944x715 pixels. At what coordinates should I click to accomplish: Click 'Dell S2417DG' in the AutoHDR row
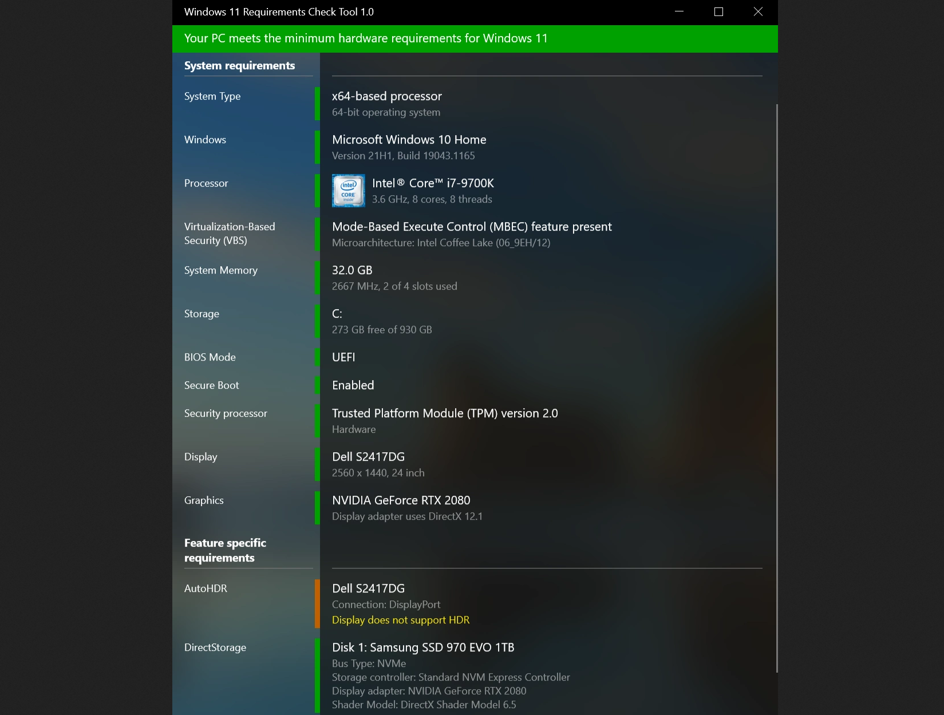pyautogui.click(x=368, y=588)
